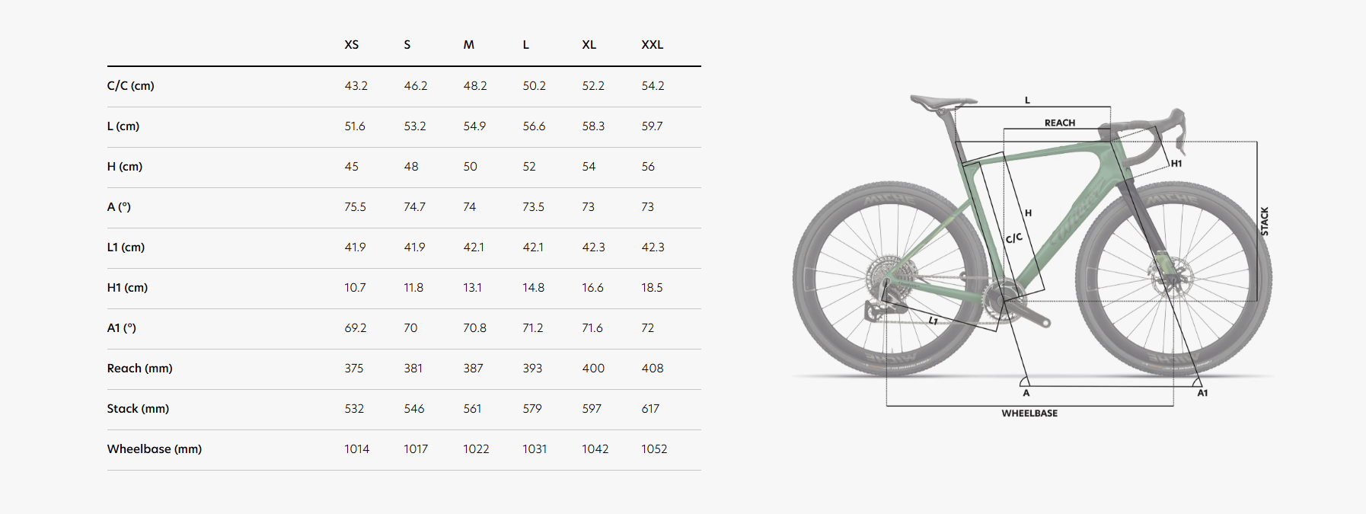Click the 1052 wheelbase value

coord(654,449)
